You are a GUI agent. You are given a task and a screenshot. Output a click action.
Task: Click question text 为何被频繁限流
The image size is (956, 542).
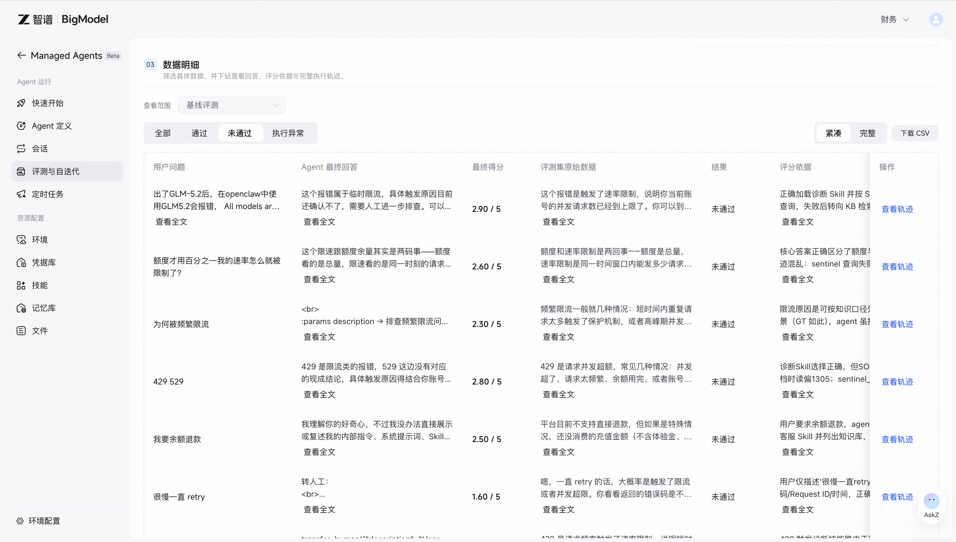coord(181,324)
